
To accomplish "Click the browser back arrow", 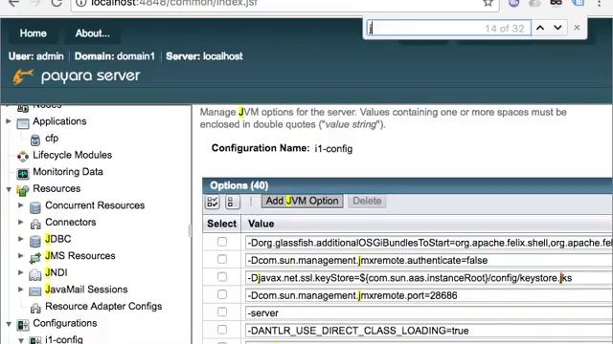I will point(13,3).
